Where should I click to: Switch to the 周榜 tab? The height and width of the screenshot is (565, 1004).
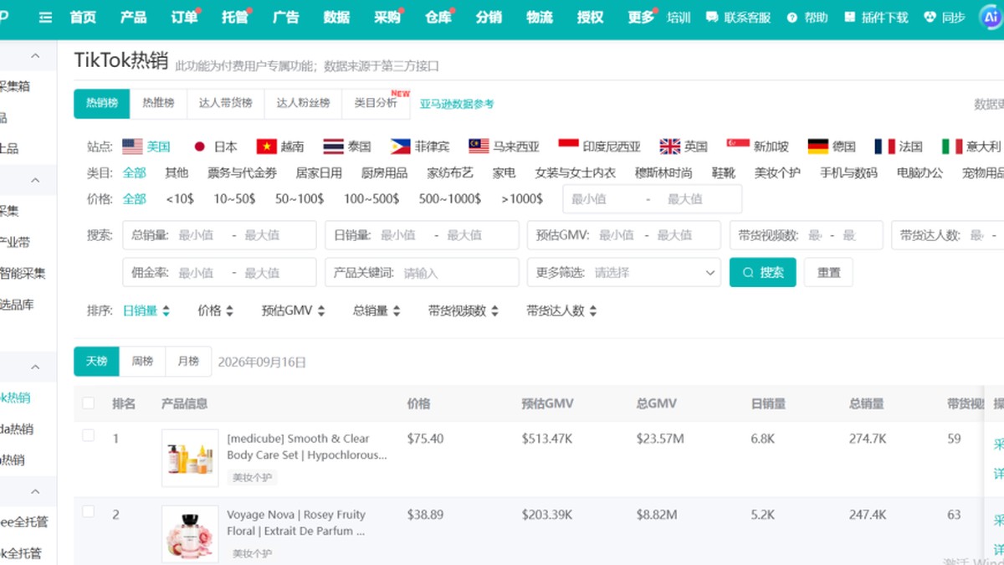pos(142,362)
